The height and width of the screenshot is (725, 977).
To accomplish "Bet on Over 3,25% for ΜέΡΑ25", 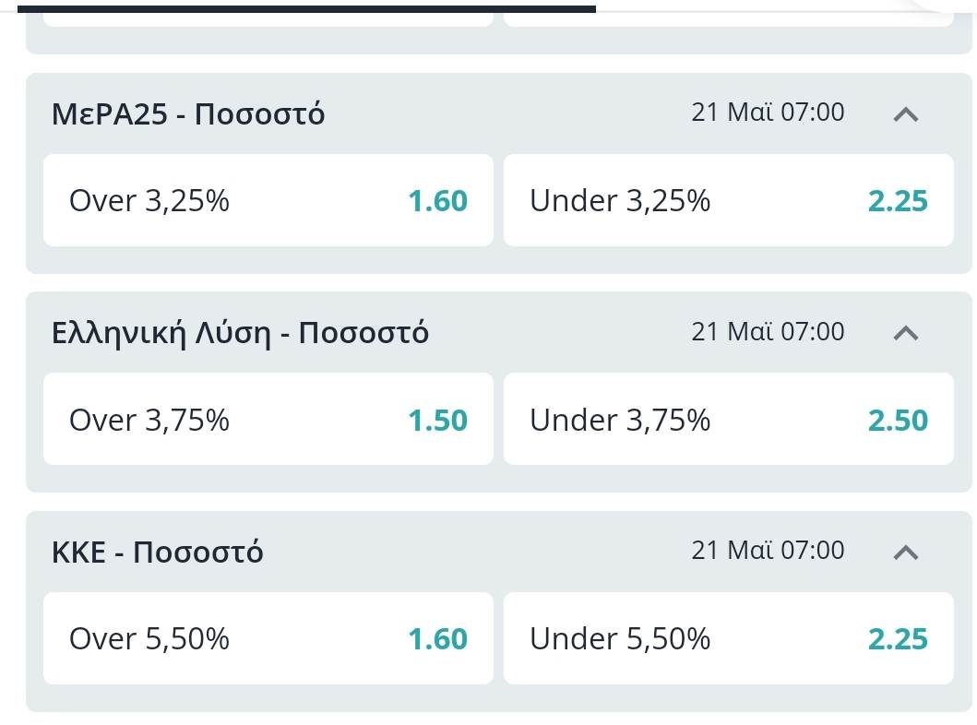I will pyautogui.click(x=268, y=200).
